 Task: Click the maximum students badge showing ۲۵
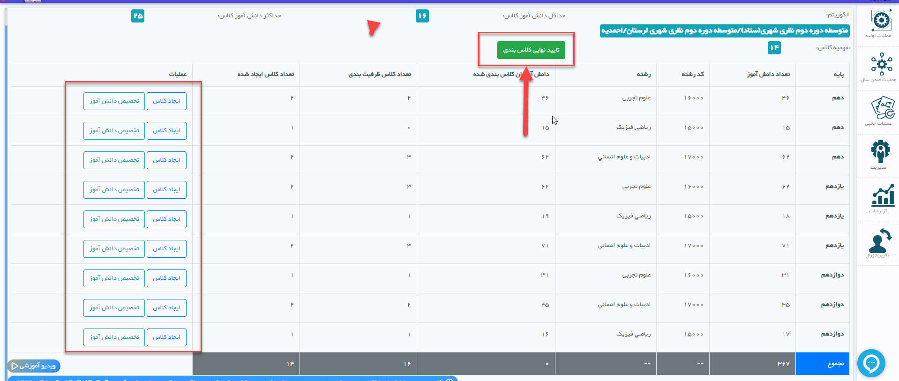[x=137, y=16]
